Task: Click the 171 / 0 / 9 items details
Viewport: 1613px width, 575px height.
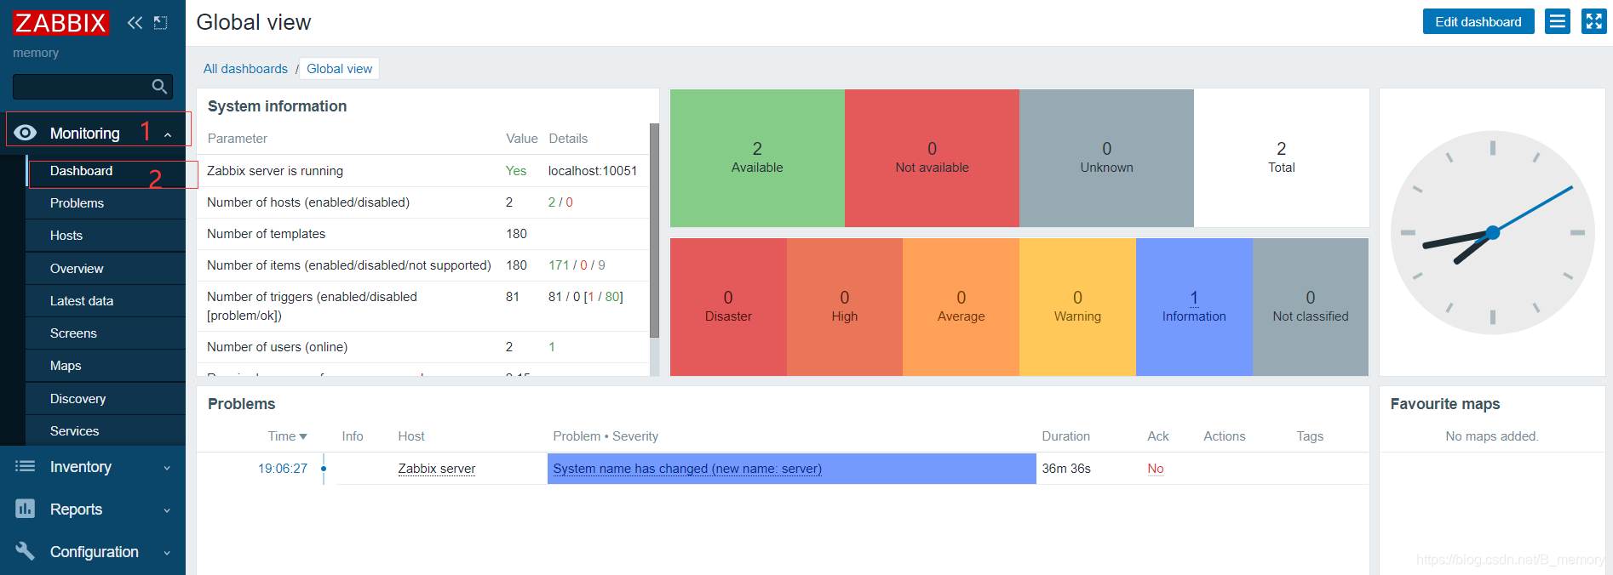Action: pos(577,265)
